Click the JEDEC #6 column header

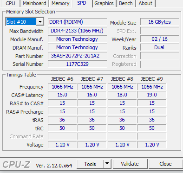tap(62, 79)
